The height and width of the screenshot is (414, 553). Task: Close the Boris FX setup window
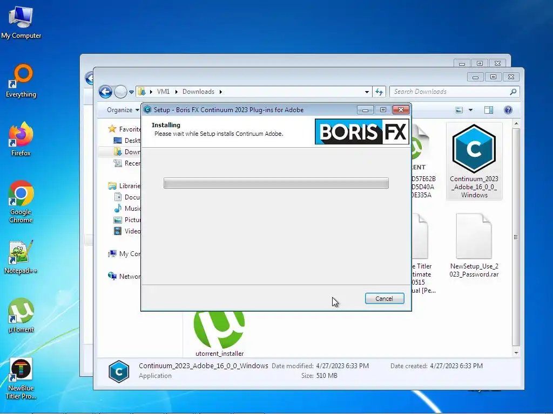(x=401, y=110)
